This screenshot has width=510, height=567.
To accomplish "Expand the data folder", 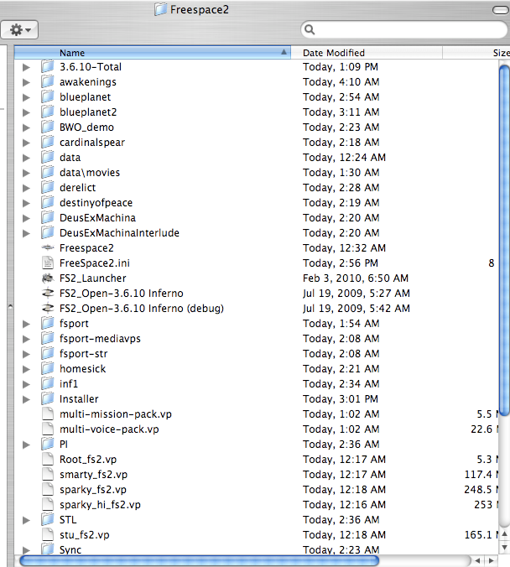I will point(26,158).
